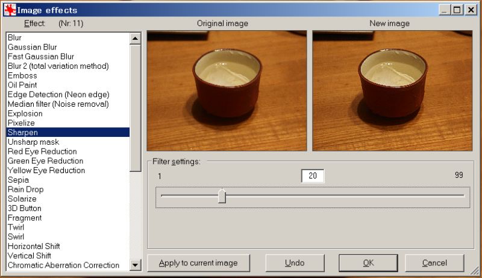482x278 pixels.
Task: Select Red Eye Reduction effect
Action: 42,151
